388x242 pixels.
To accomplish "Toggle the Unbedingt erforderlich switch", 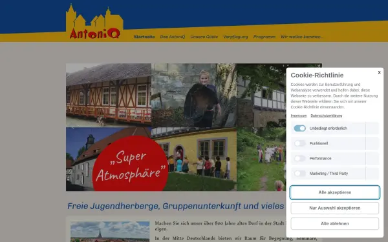I will click(x=299, y=128).
